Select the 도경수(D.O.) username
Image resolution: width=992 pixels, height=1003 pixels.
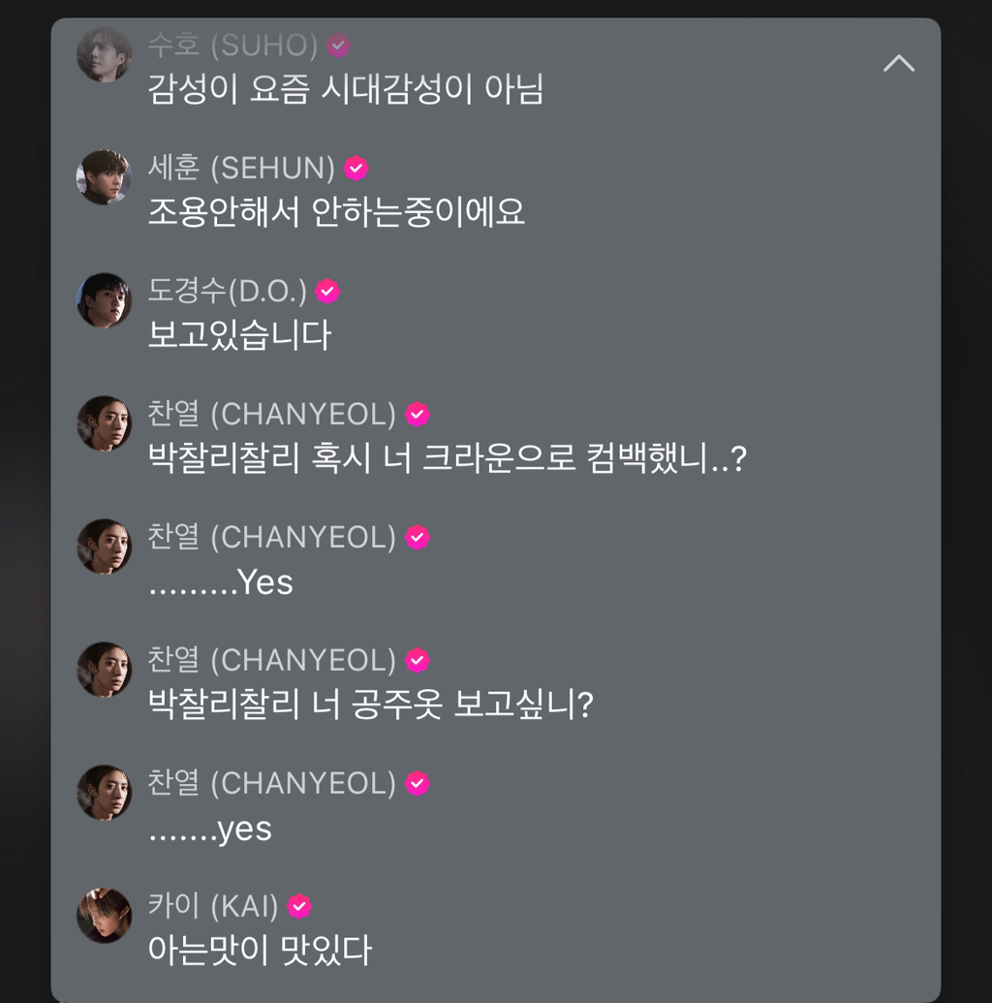click(228, 291)
